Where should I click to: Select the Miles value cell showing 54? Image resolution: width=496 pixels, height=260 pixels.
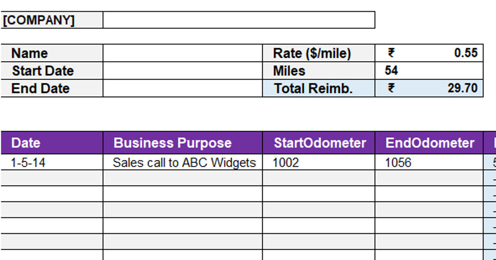coord(429,71)
